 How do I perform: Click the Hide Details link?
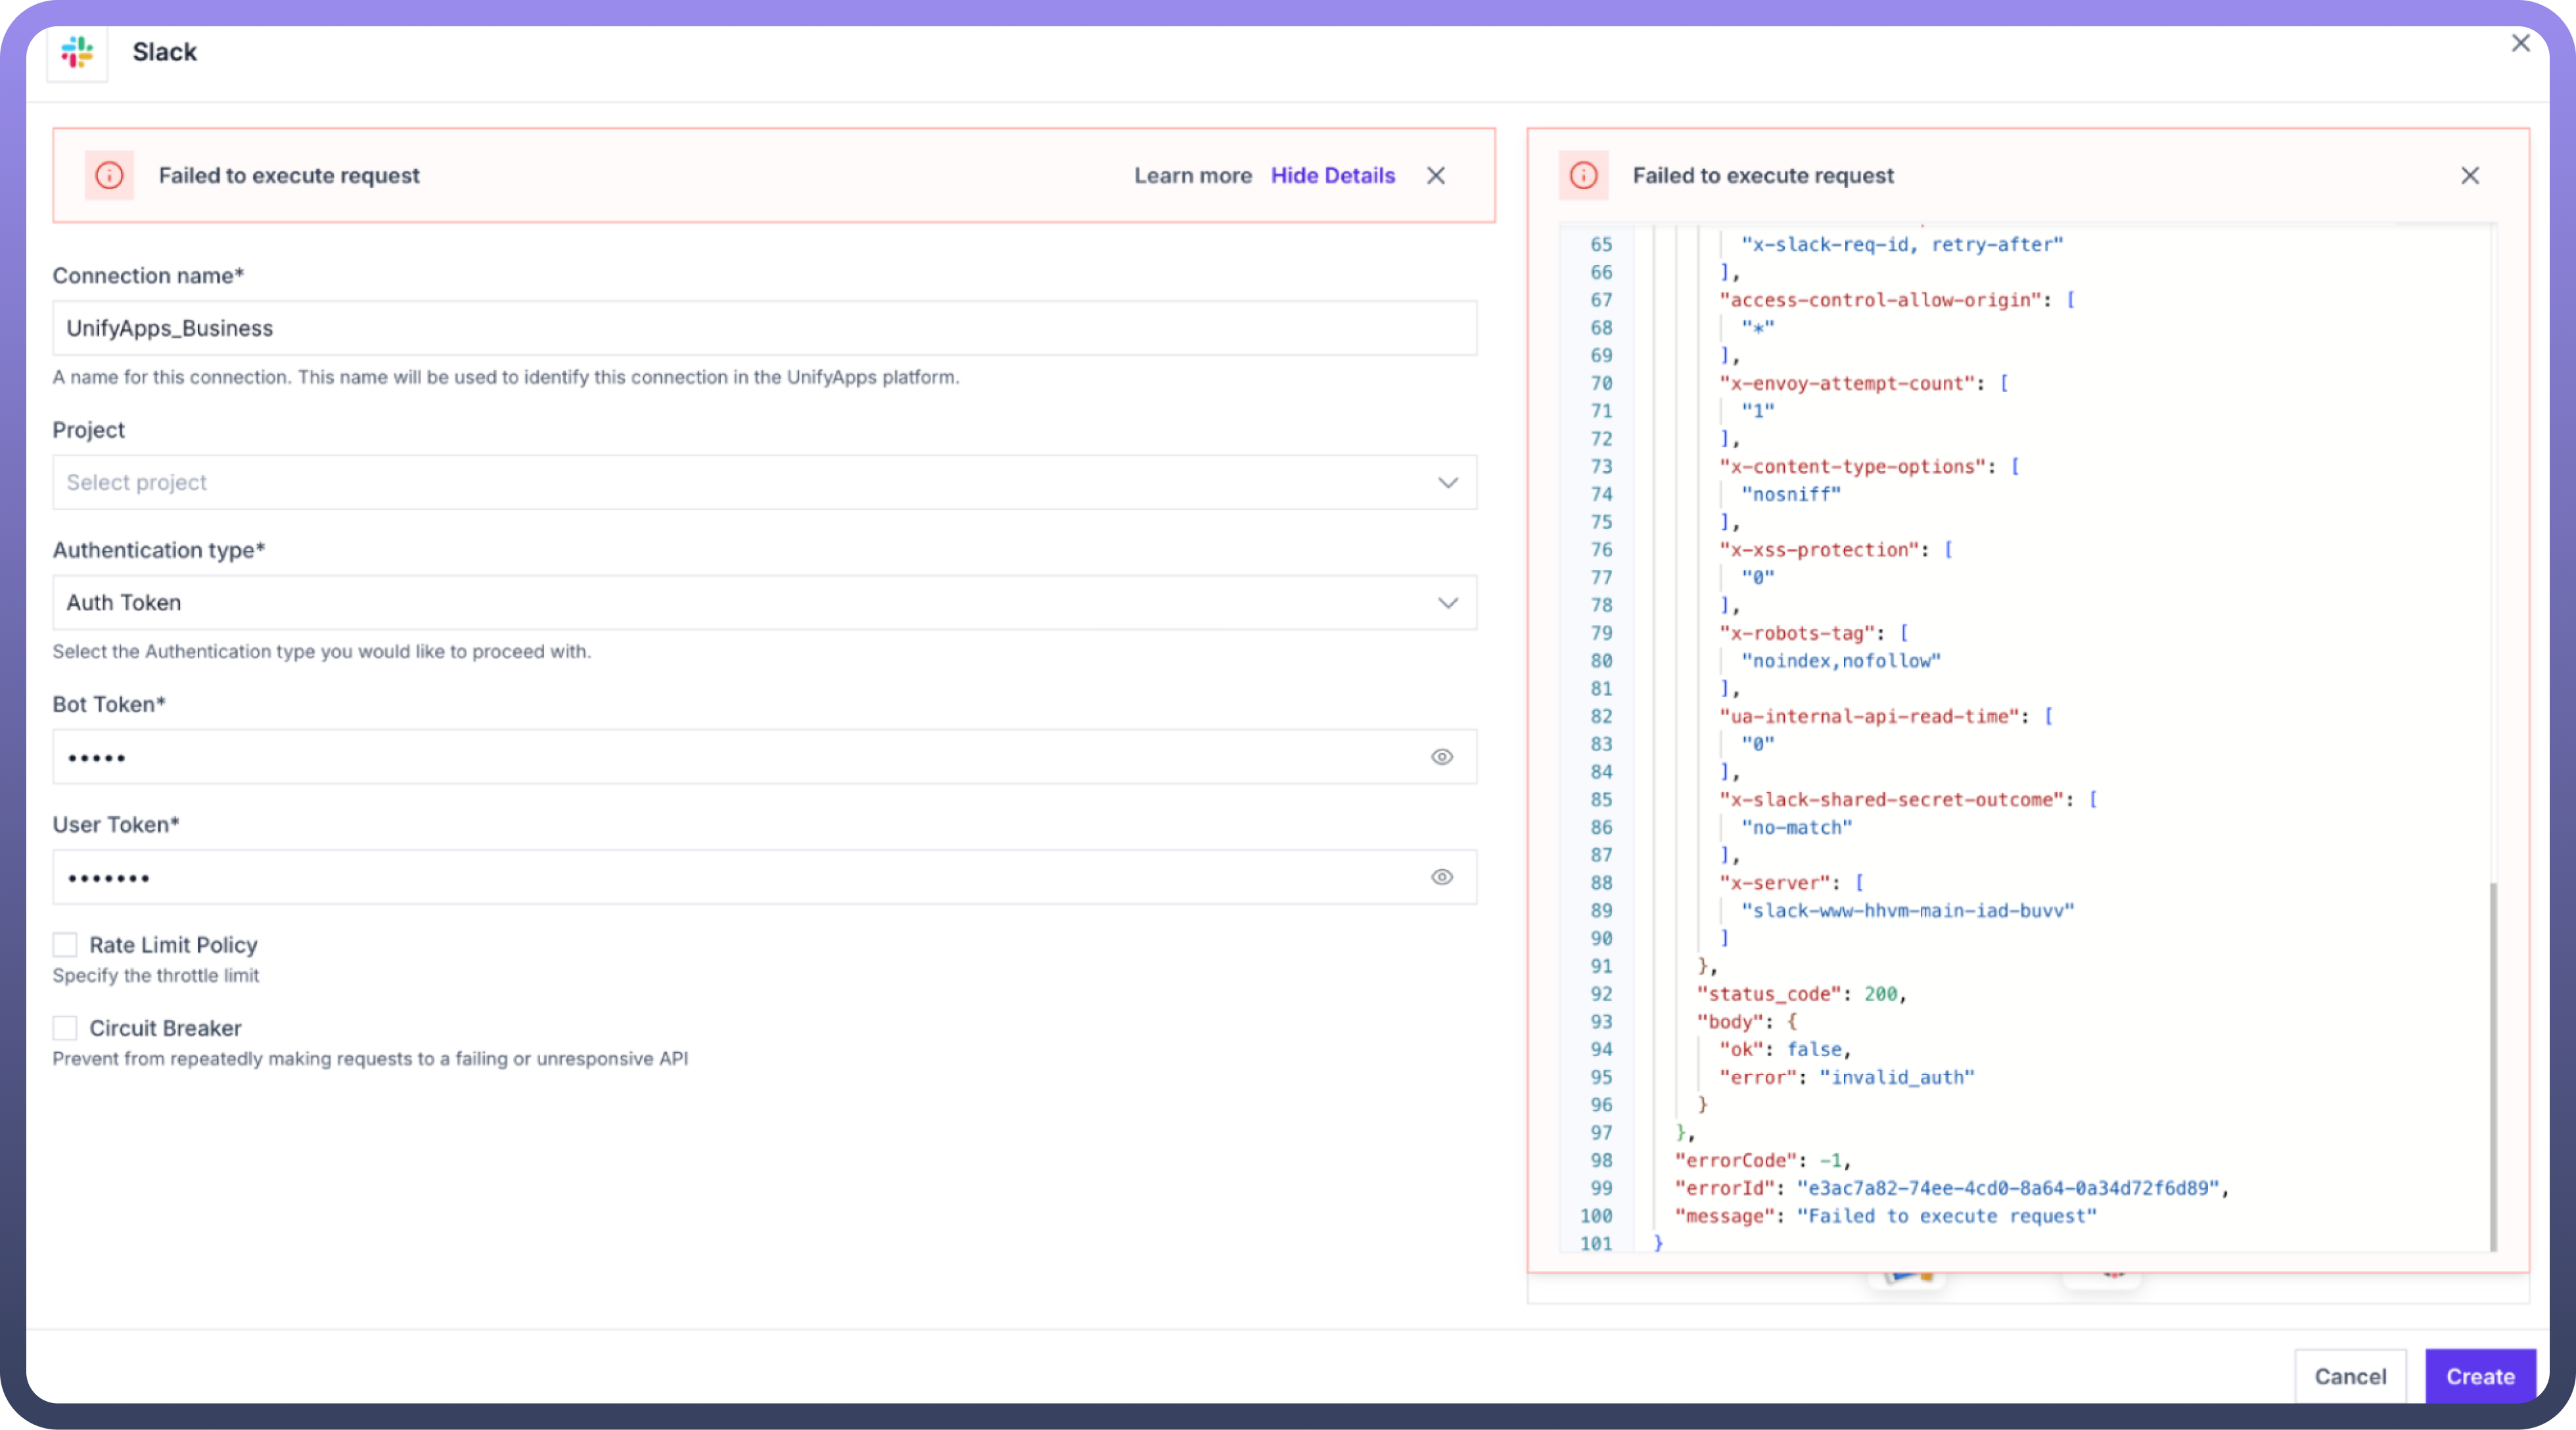(x=1332, y=175)
